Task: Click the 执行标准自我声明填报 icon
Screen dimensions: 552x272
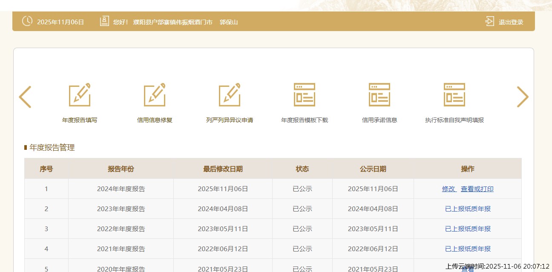Action: click(454, 94)
